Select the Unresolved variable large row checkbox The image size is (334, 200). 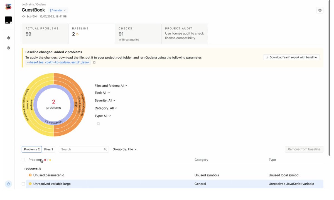23,184
